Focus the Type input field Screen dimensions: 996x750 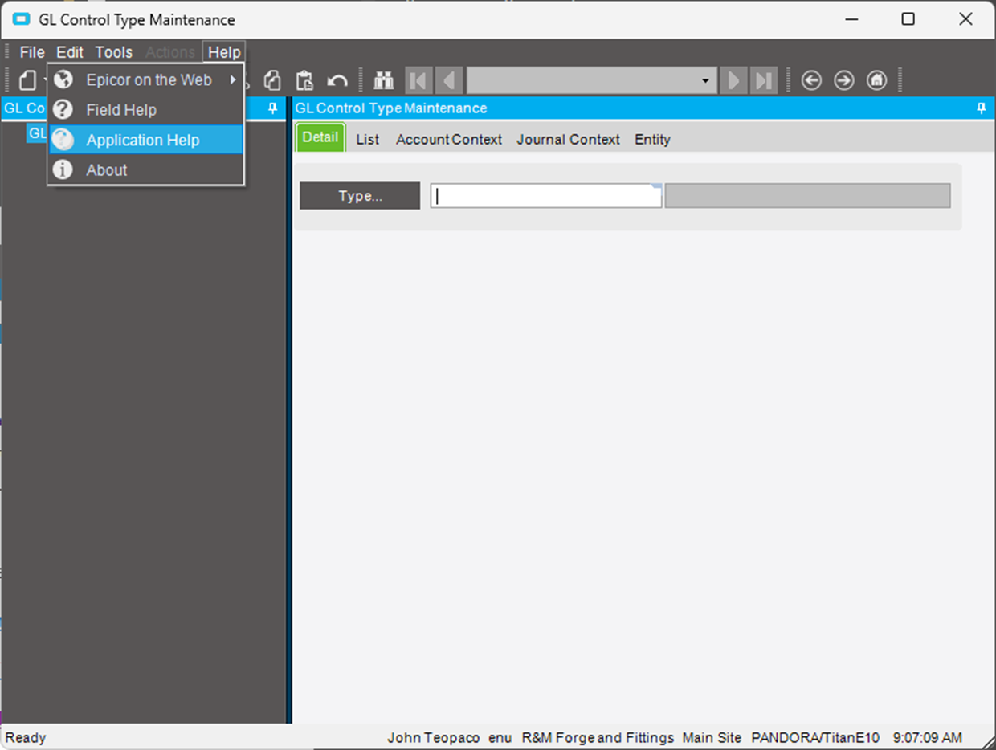click(546, 196)
